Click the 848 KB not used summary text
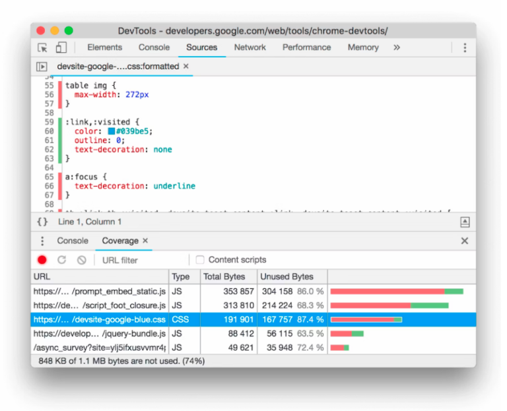The image size is (507, 411). pyautogui.click(x=121, y=361)
